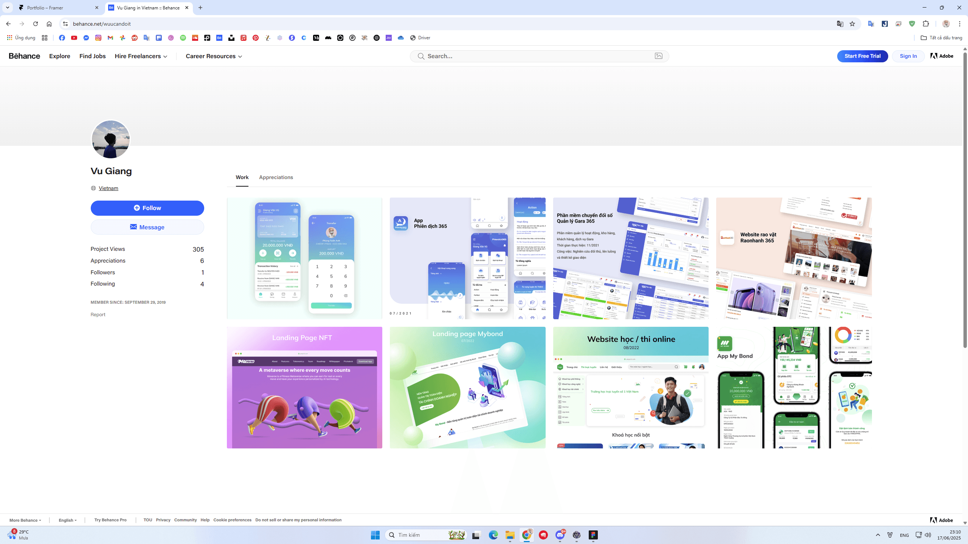968x544 pixels.
Task: Expand the Hire Freelancers dropdown
Action: point(141,56)
